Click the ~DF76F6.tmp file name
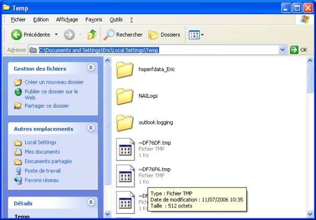 pos(154,169)
